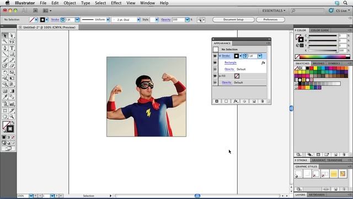Click the C slider in Color panel
The image size is (353, 199).
pos(322,35)
